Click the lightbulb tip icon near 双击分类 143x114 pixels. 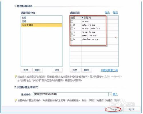click(16, 76)
